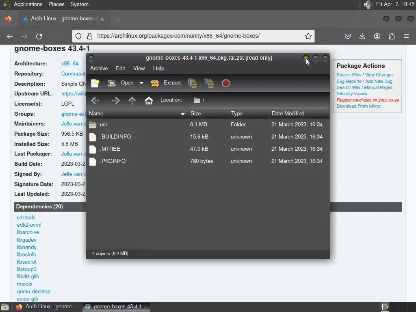Open the Firefox downloads panel
Screen dimensions: 416x312
[x=362, y=36]
